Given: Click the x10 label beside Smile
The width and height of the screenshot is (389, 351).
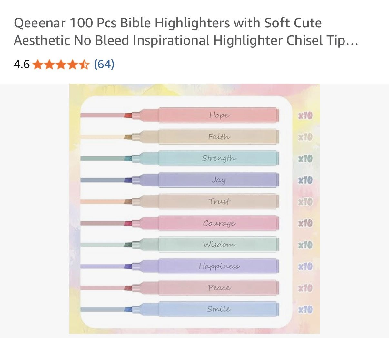Looking at the screenshot, I should coord(305,310).
